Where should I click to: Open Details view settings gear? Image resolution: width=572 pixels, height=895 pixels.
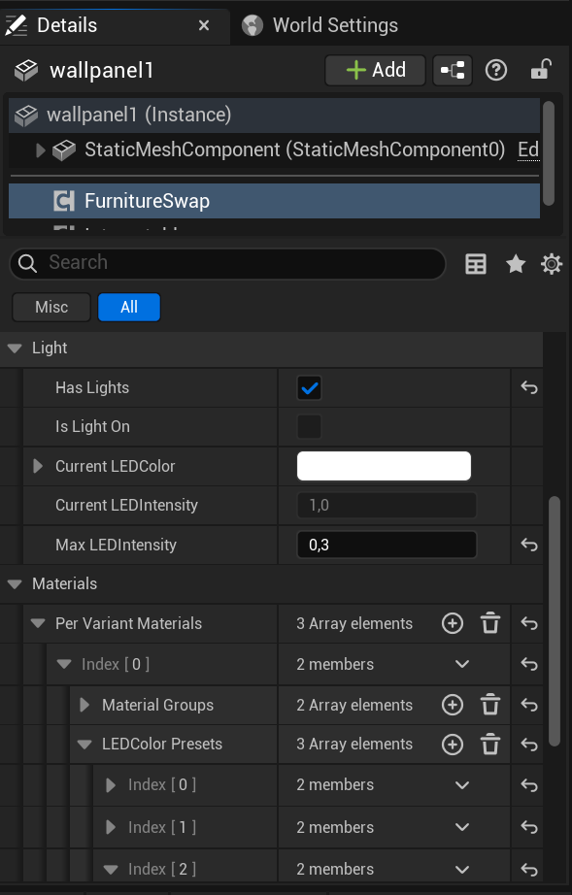click(x=552, y=264)
